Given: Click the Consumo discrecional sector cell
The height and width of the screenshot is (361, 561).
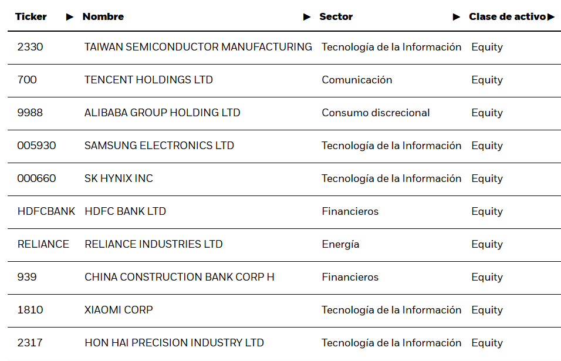Looking at the screenshot, I should 376,113.
